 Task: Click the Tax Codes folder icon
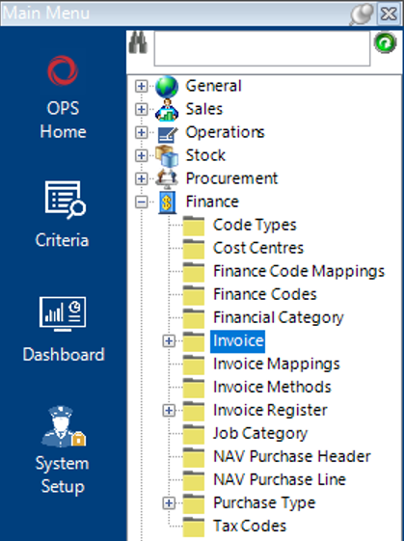(x=194, y=527)
